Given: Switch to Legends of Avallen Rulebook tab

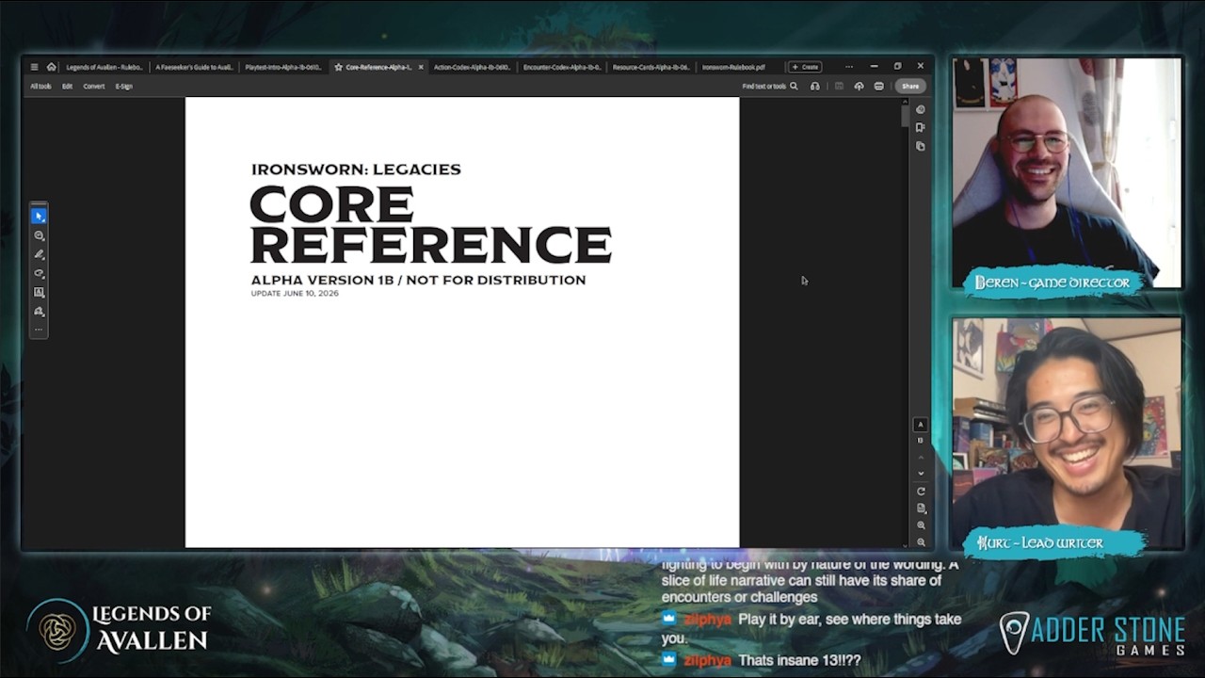Looking at the screenshot, I should [x=104, y=67].
